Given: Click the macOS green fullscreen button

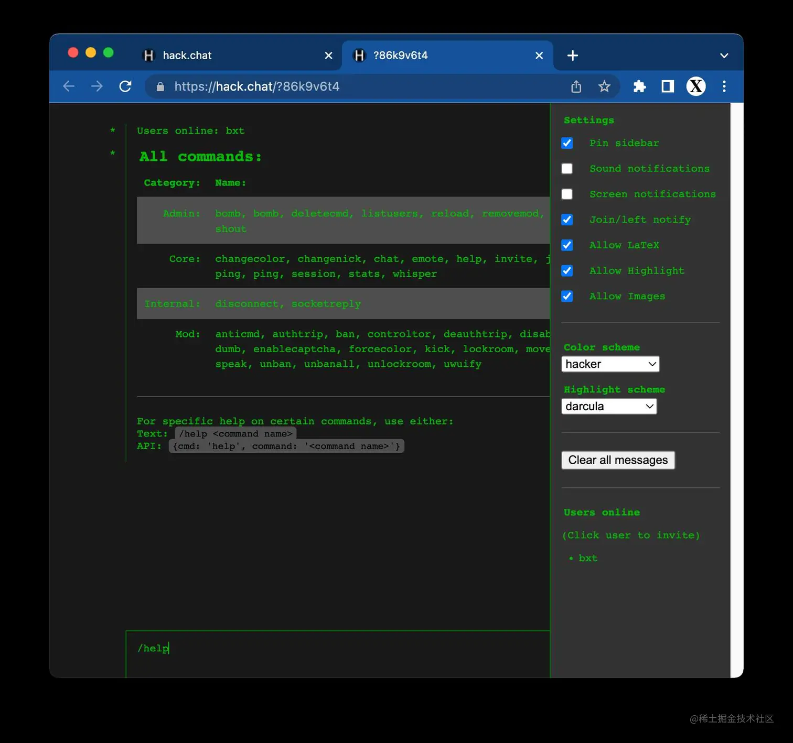Looking at the screenshot, I should pos(109,52).
